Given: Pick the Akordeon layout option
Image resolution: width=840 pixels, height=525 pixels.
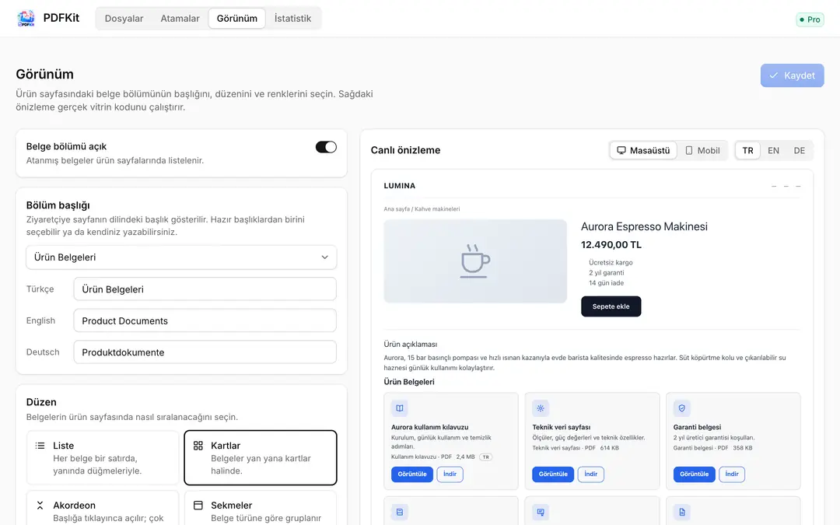Looking at the screenshot, I should pos(103,509).
